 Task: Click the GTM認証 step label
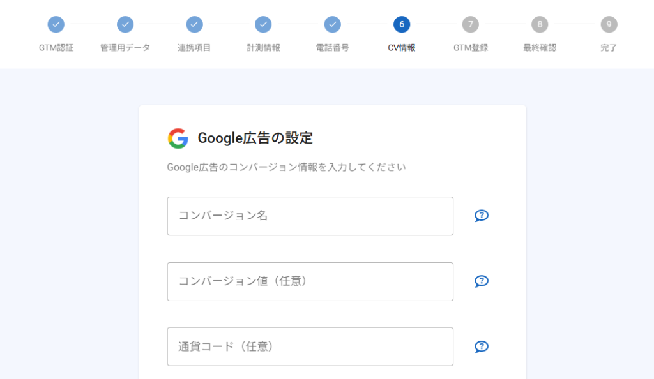pos(56,48)
